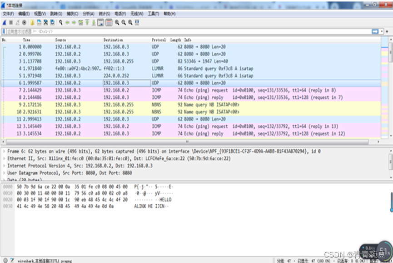Expand User Datagram Protocol row
This screenshot has height=263, width=393.
[x=4, y=173]
